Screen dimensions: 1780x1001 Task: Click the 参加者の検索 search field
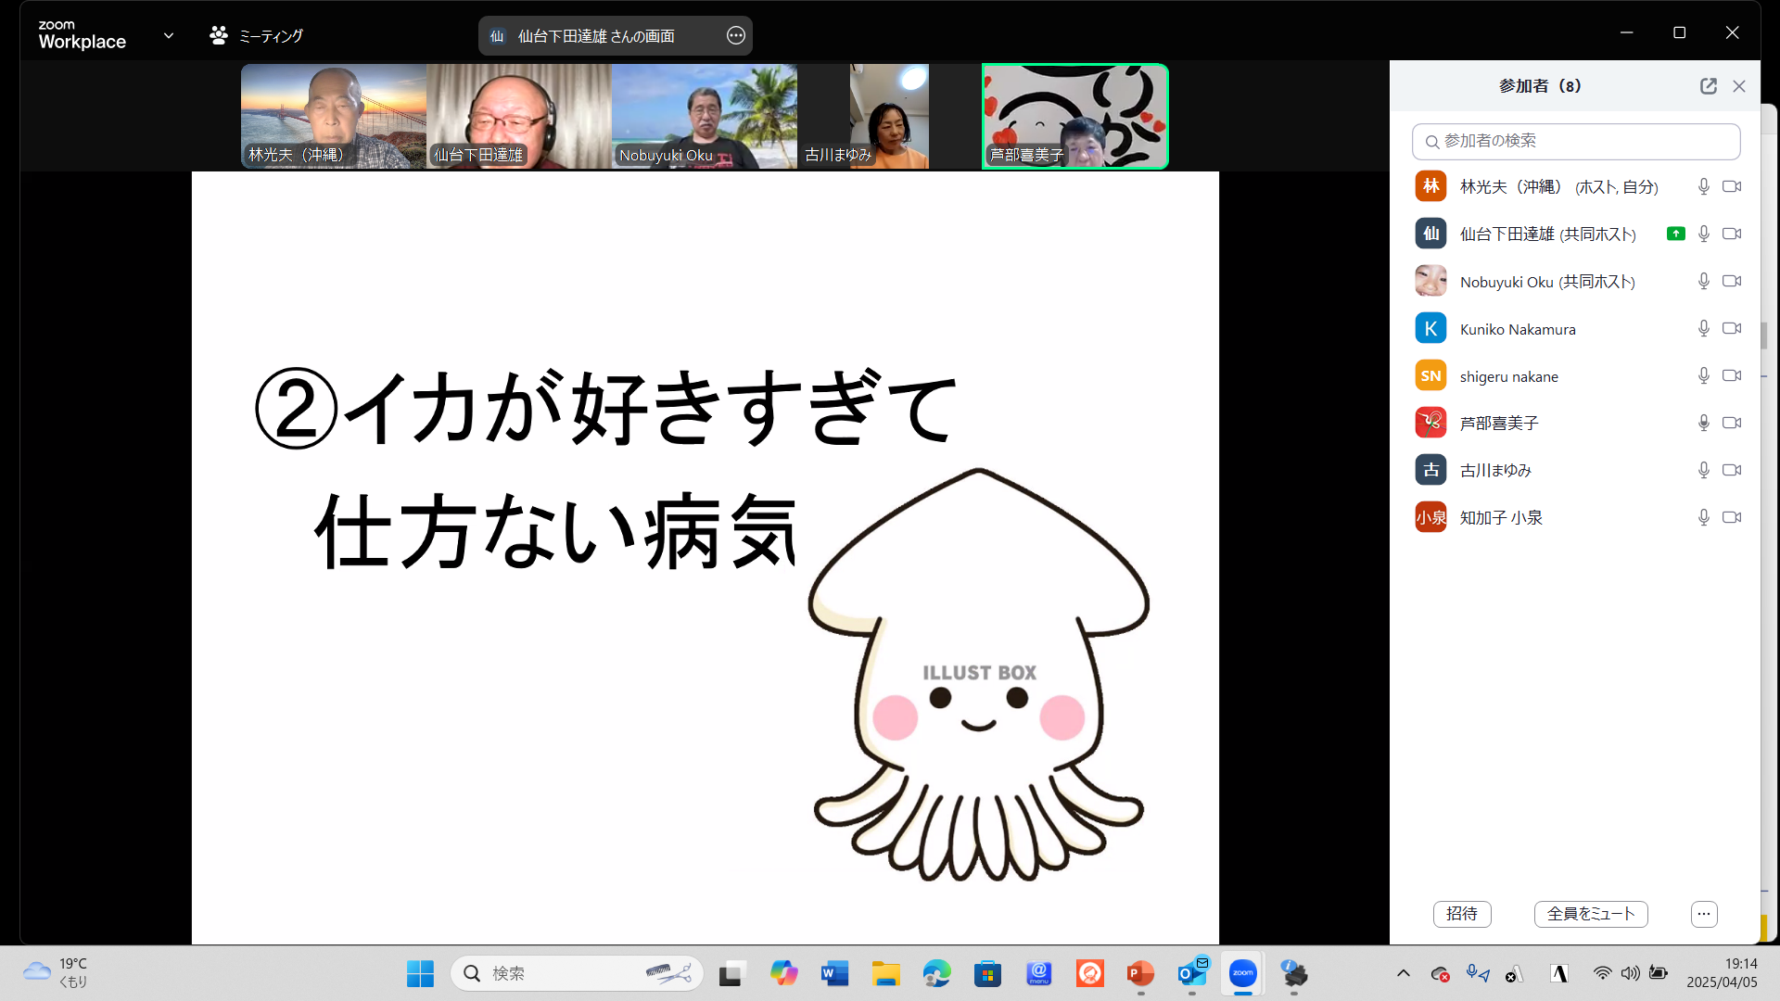pos(1576,141)
